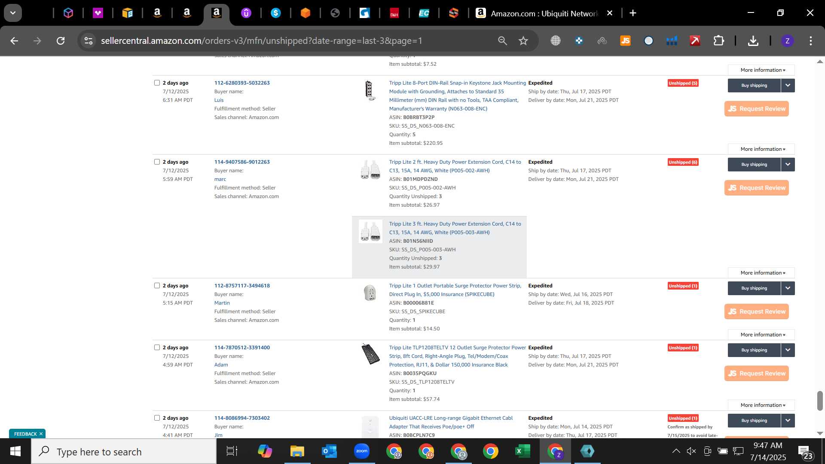
Task: Dismiss the FEEDBACK tab with its X
Action: coord(41,434)
